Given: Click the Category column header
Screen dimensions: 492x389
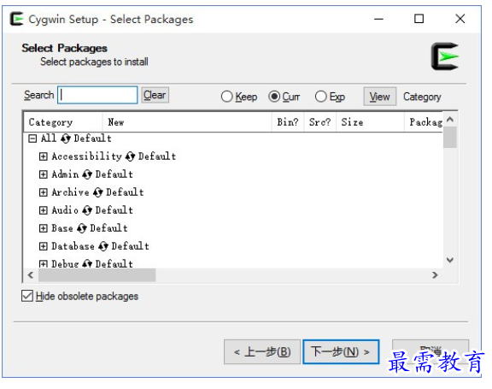Looking at the screenshot, I should tap(62, 122).
